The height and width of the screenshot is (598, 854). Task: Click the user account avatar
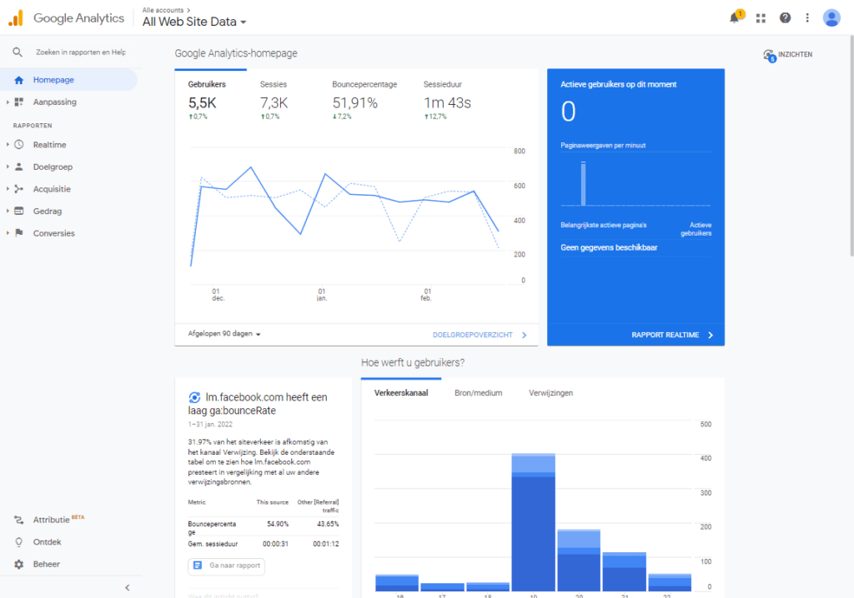[831, 17]
